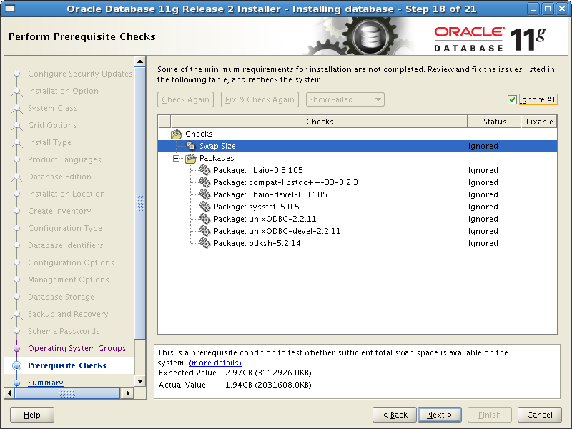Click the Backup and Recovery step
The height and width of the screenshot is (429, 572).
pos(68,314)
